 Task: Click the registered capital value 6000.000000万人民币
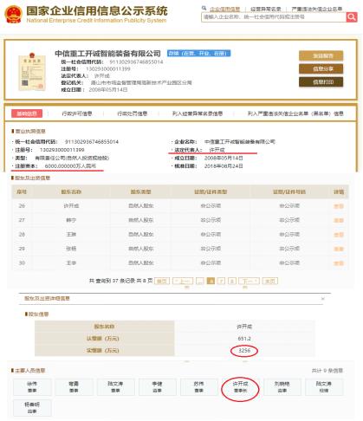(x=70, y=166)
